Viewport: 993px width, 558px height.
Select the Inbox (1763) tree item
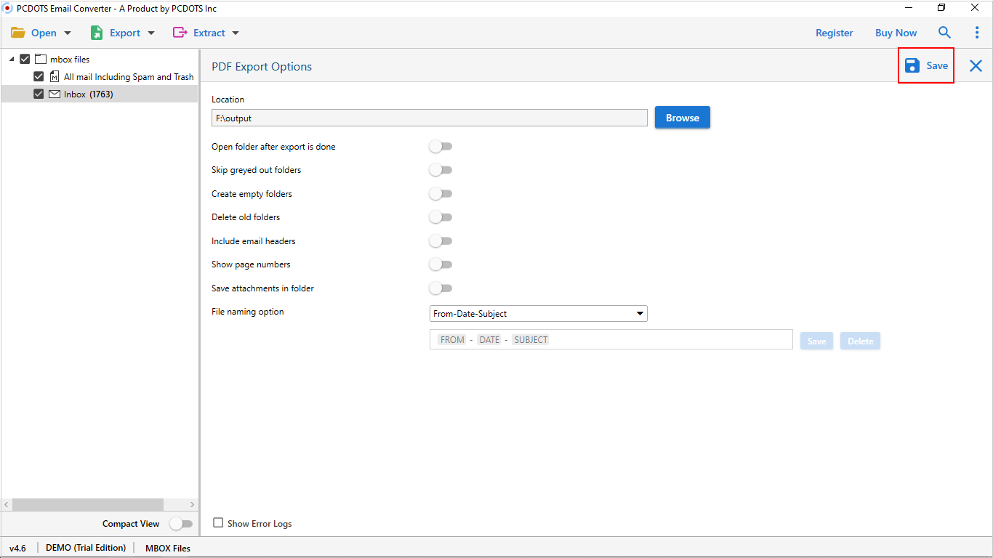coord(89,94)
